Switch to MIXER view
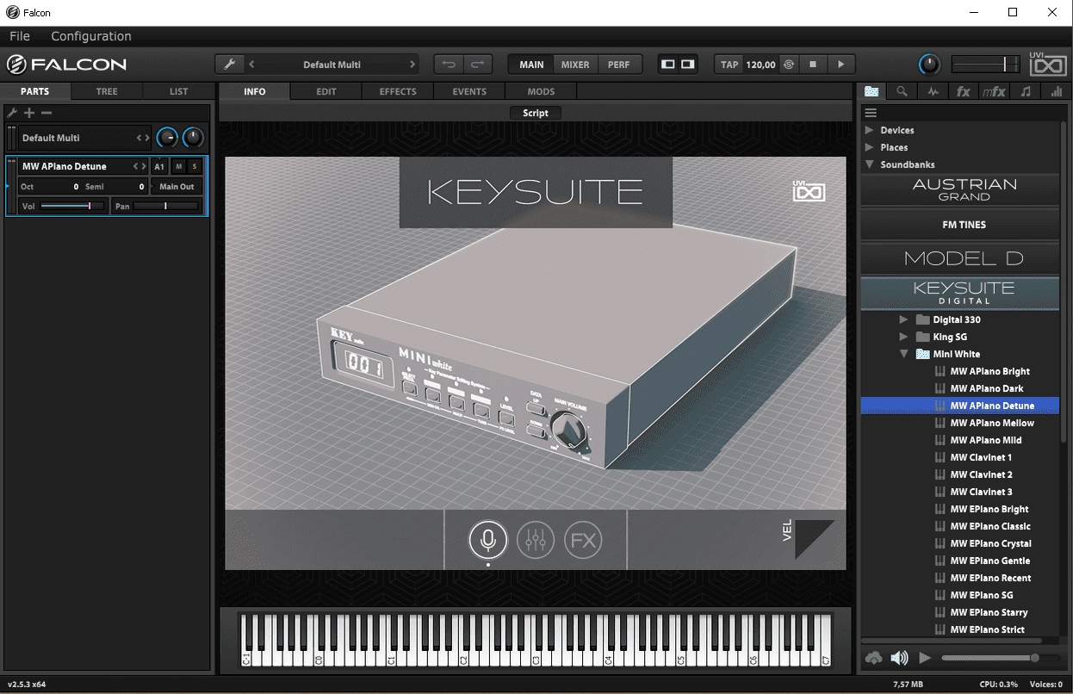Image resolution: width=1073 pixels, height=694 pixels. pos(575,65)
